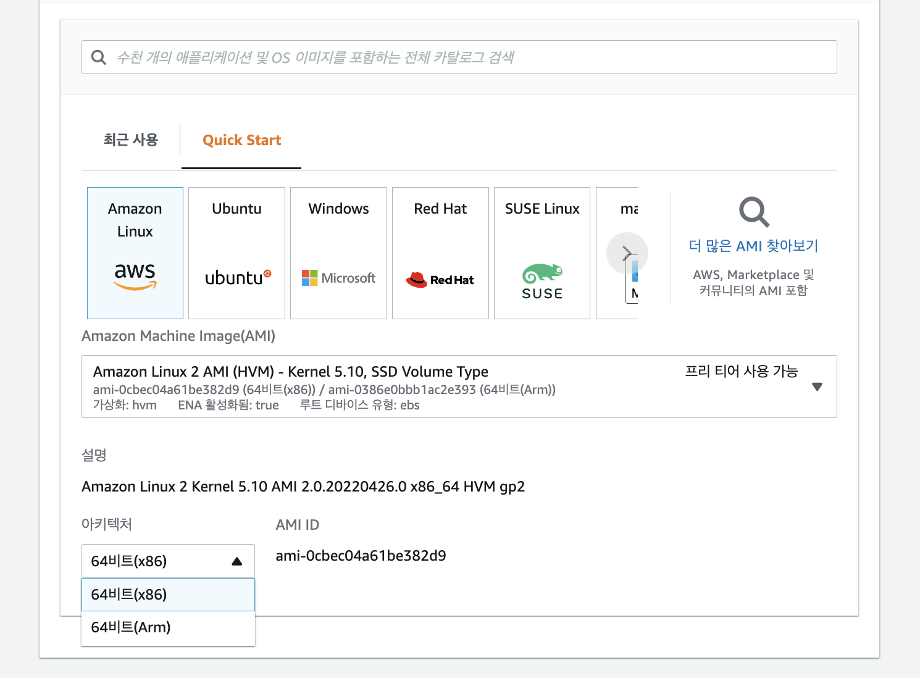Click the Amazon Machine Image(AMI) heading

[x=178, y=336]
